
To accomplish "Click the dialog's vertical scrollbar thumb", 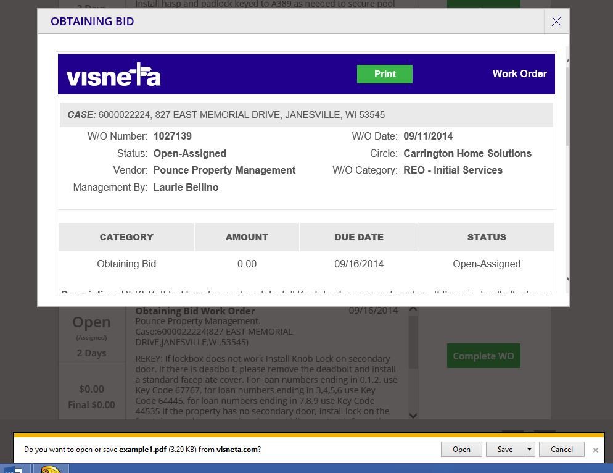I will (567, 106).
